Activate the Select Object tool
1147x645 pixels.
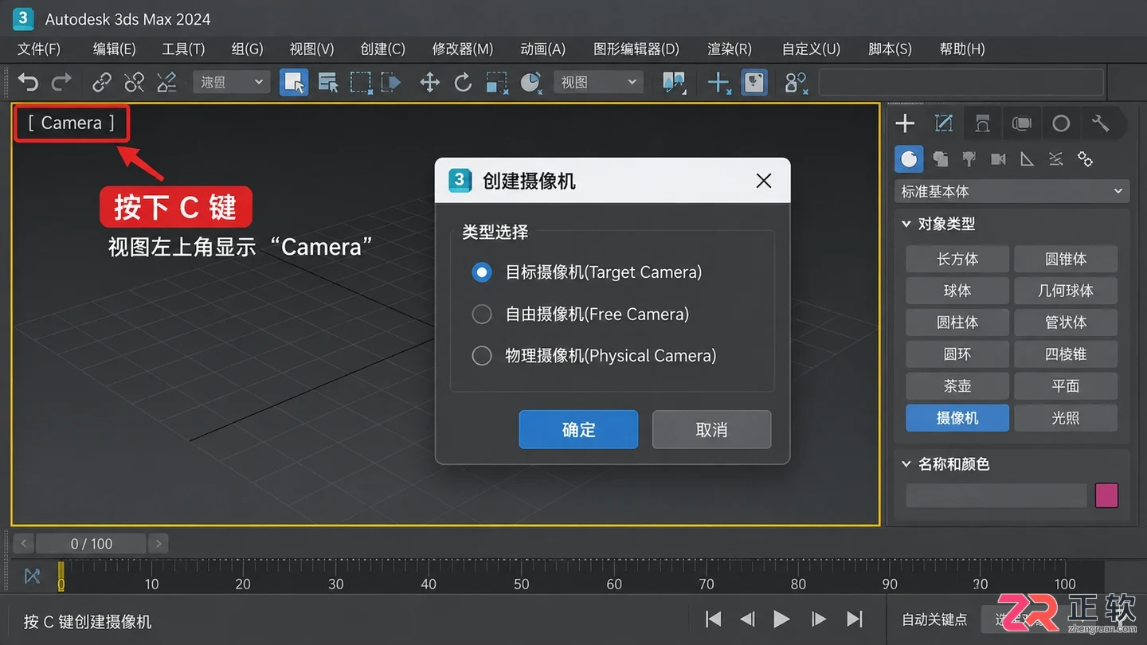pyautogui.click(x=294, y=82)
